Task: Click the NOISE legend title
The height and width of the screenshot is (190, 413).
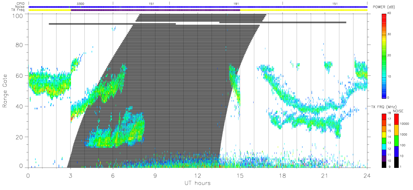Action: pos(399,111)
